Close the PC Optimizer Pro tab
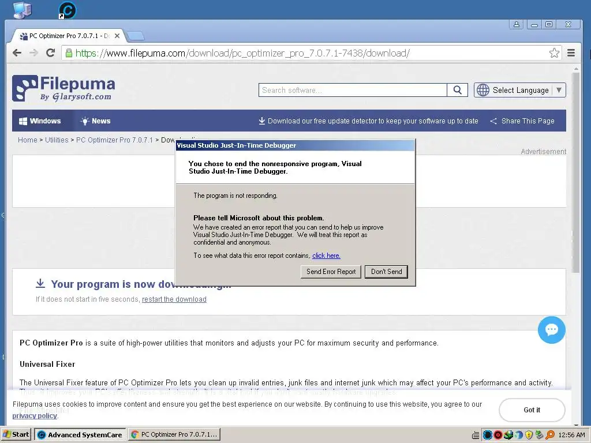This screenshot has width=591, height=443. point(117,36)
